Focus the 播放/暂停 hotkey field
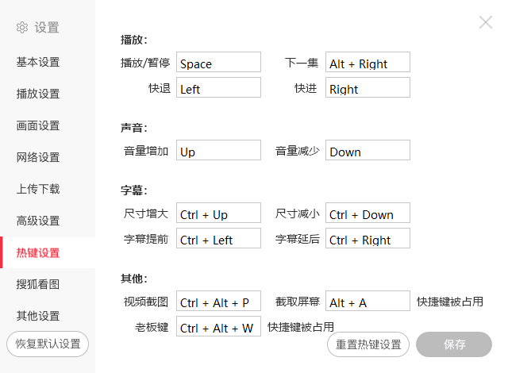 coord(218,63)
